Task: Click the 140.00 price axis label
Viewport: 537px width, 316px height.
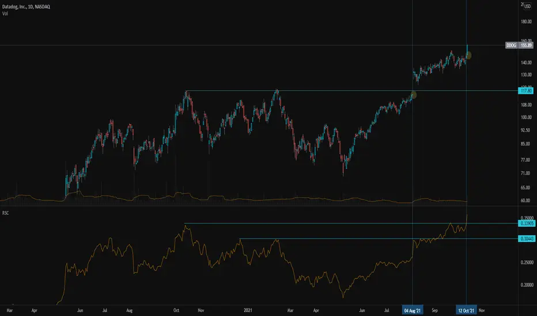Action: pyautogui.click(x=526, y=63)
